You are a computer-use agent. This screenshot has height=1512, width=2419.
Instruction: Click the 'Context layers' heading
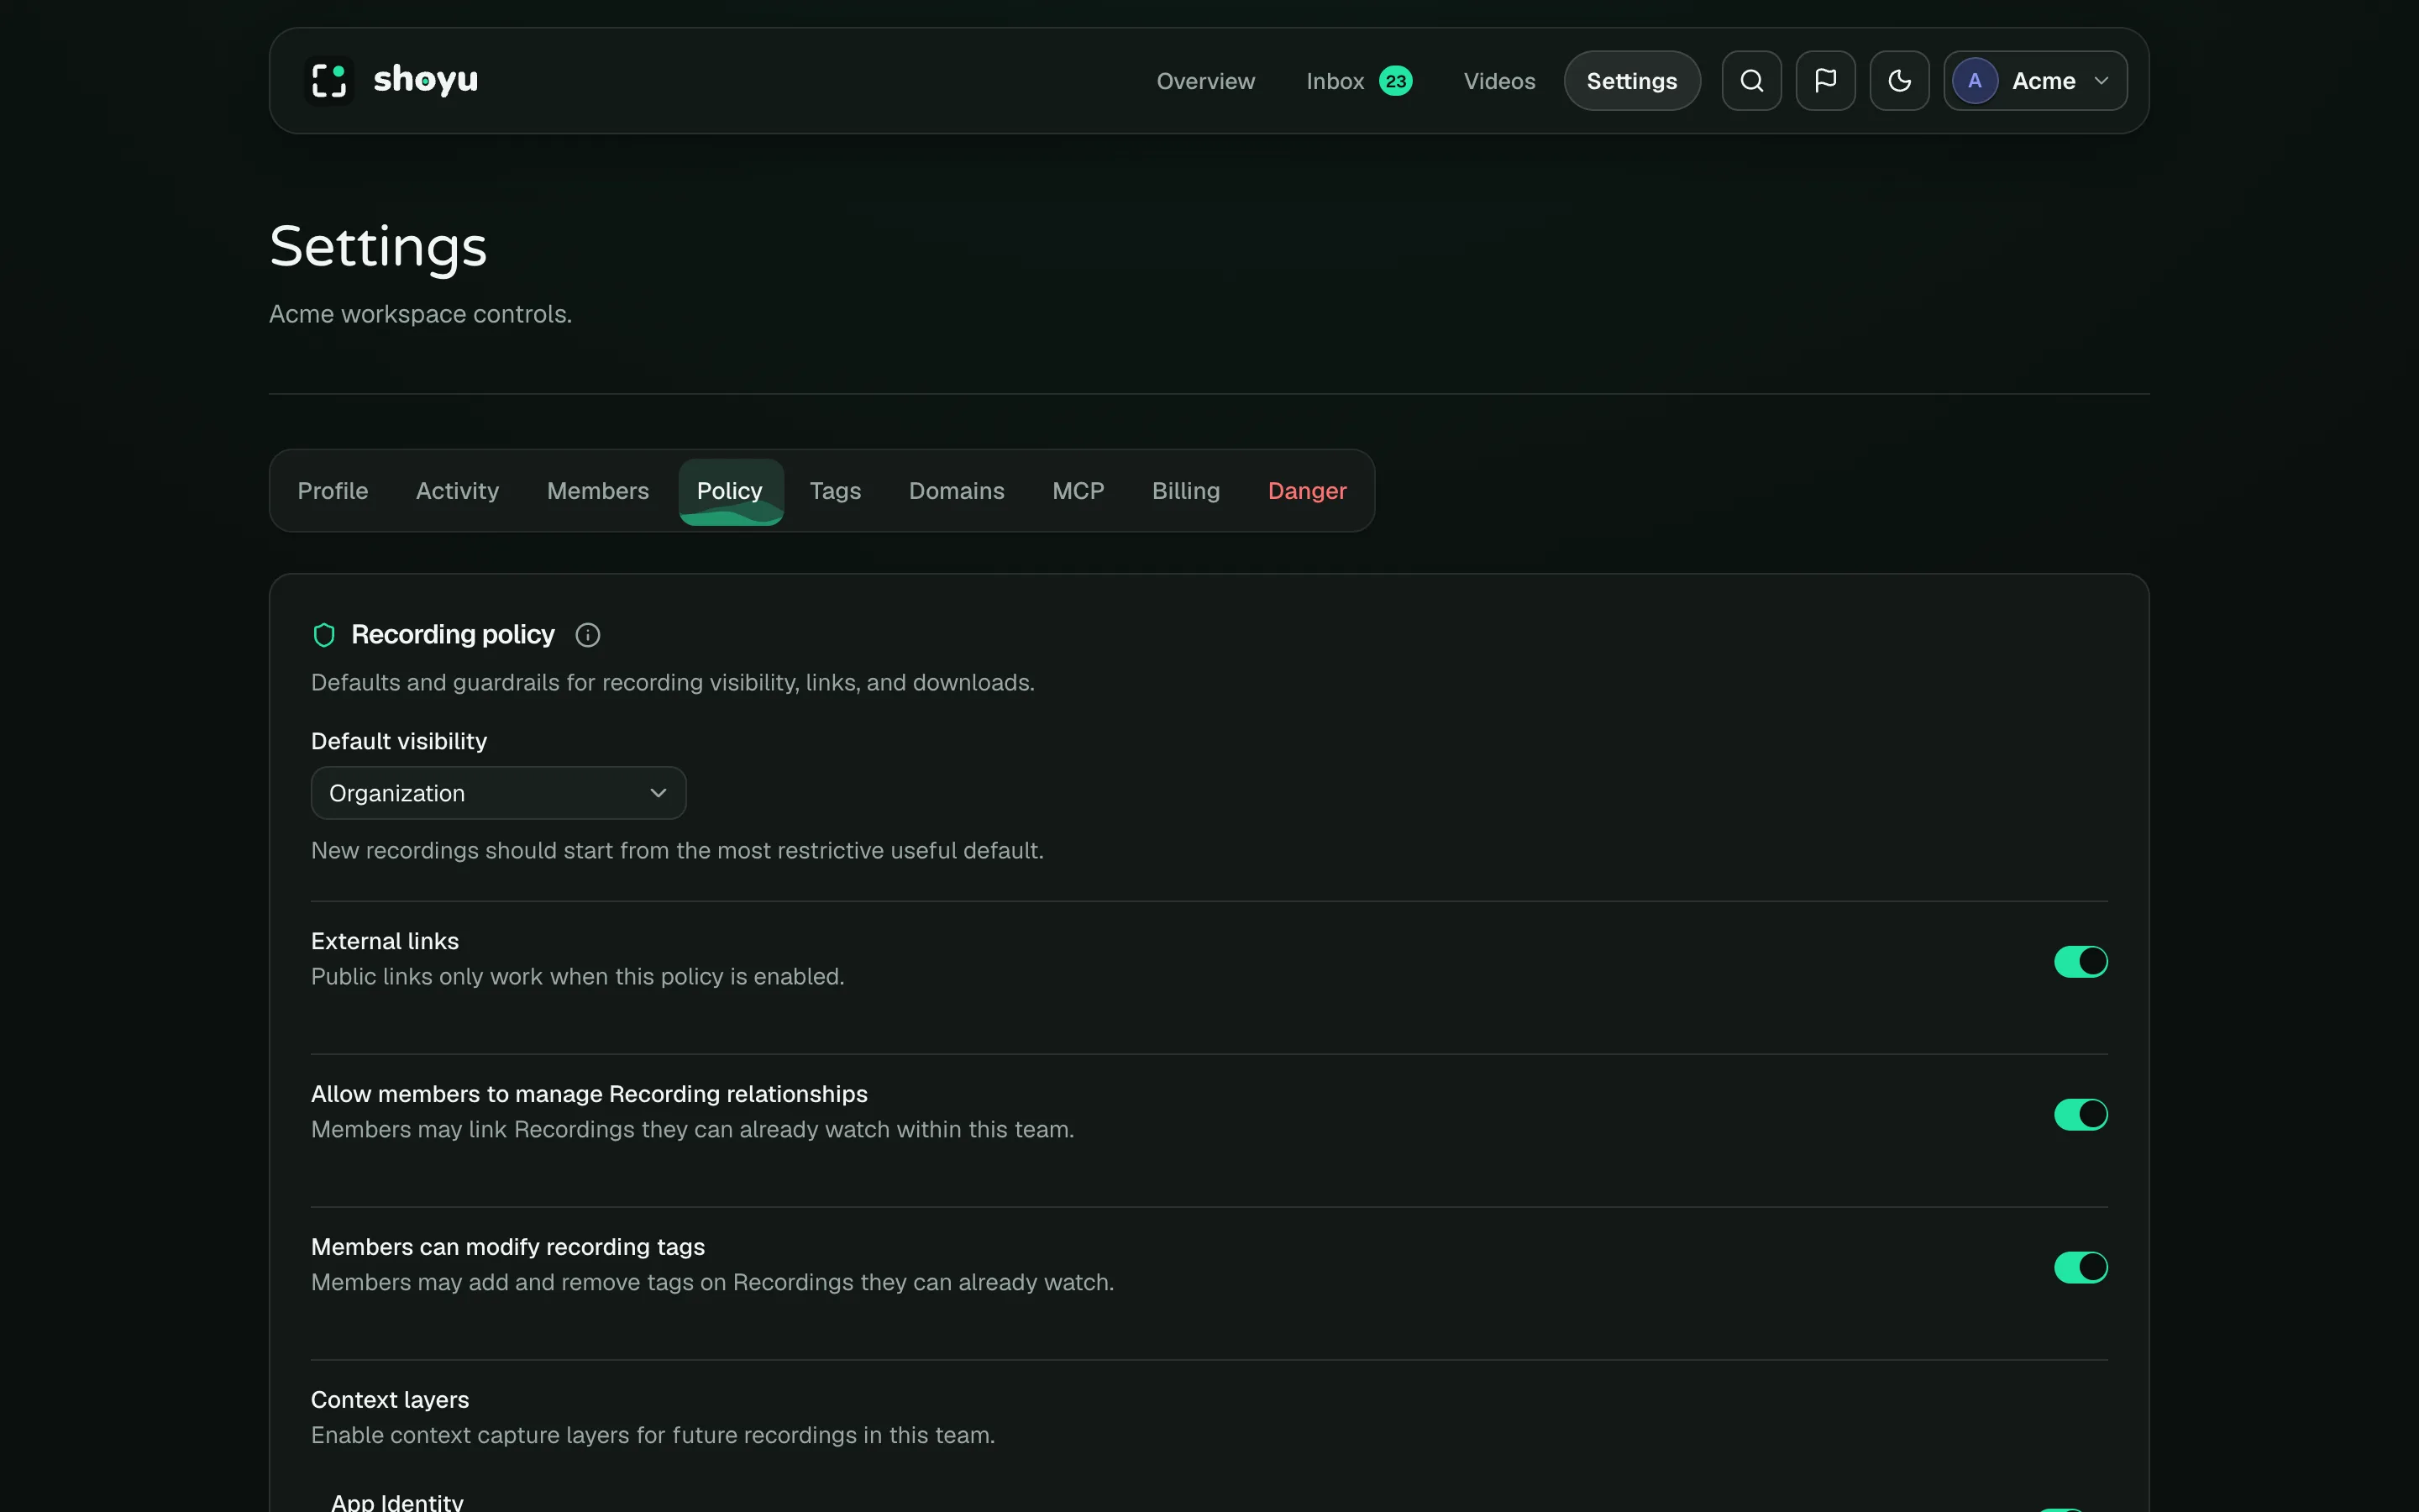tap(390, 1400)
